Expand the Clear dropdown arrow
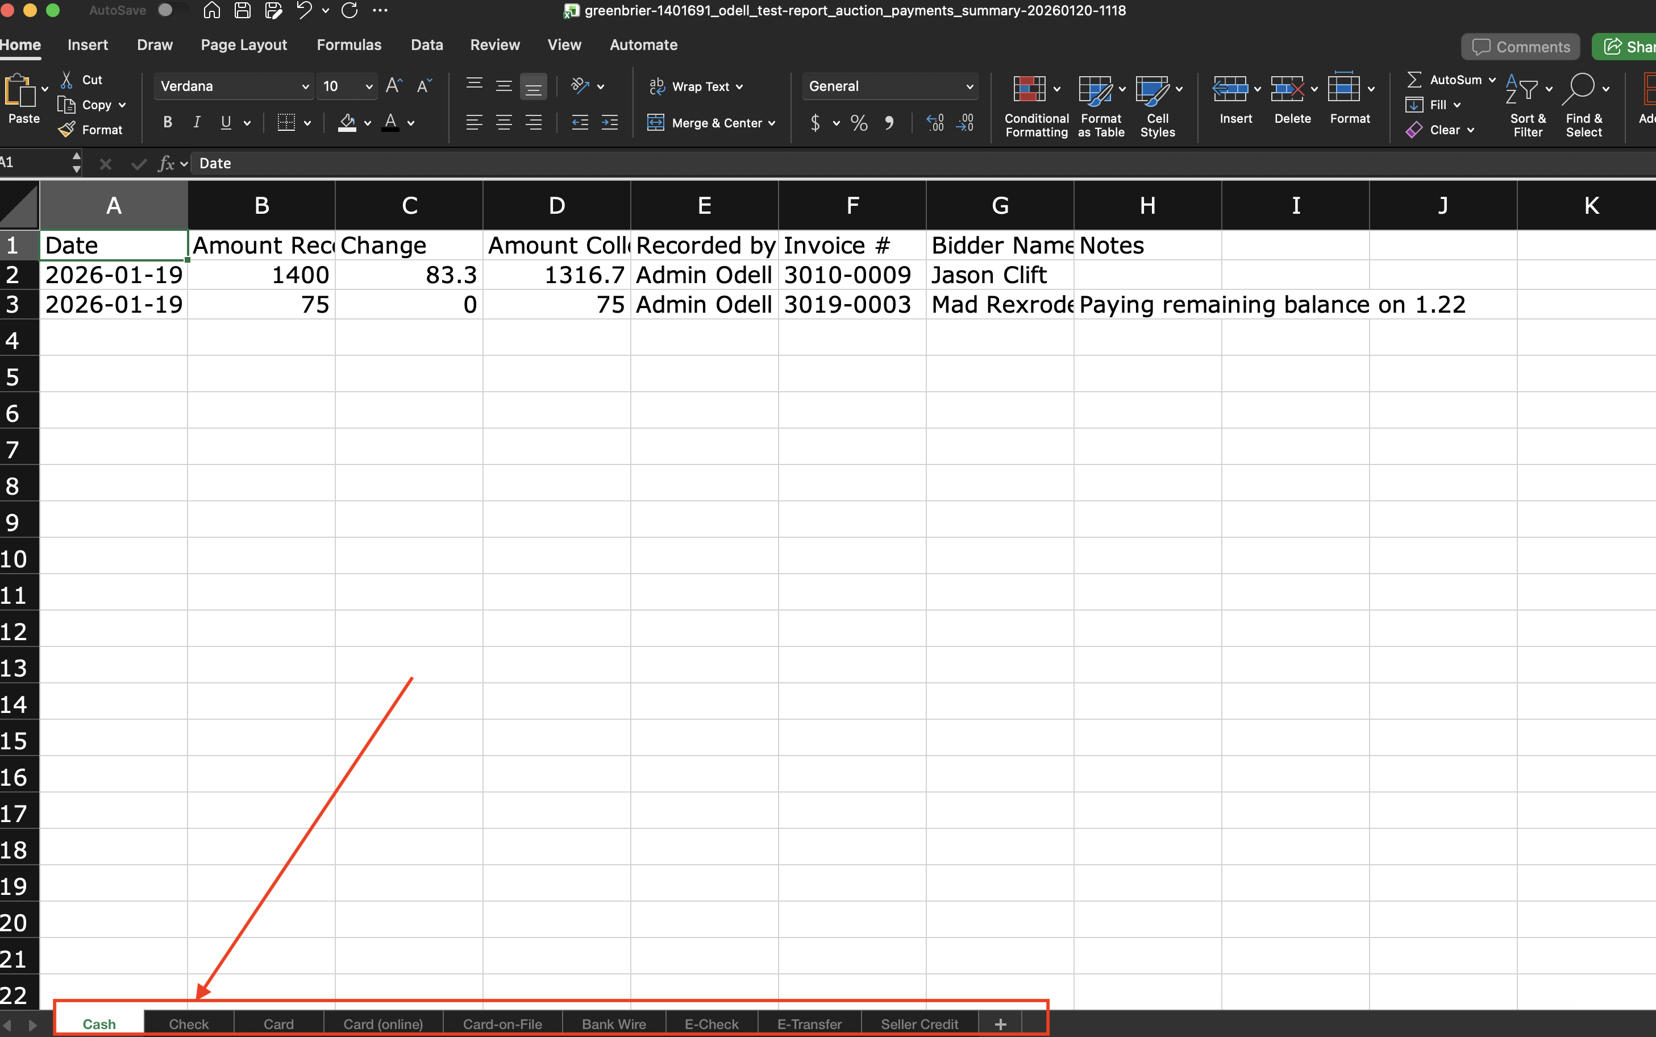 coord(1471,130)
